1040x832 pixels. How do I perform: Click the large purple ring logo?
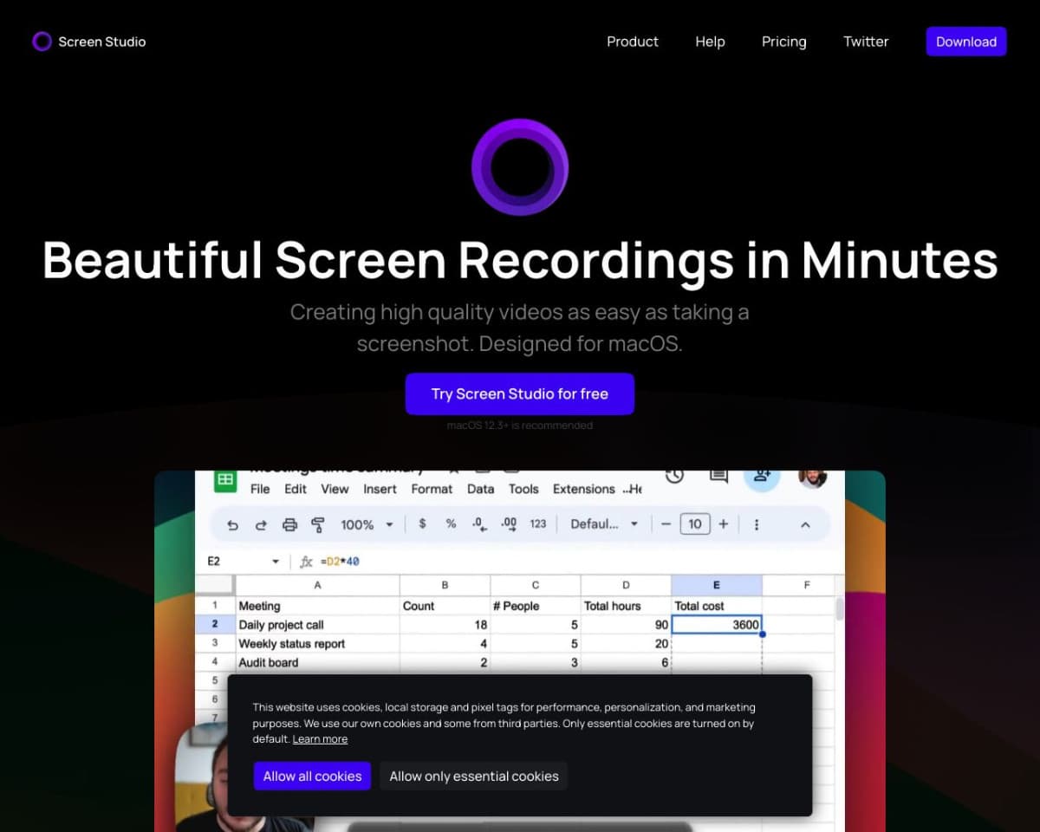(x=520, y=166)
